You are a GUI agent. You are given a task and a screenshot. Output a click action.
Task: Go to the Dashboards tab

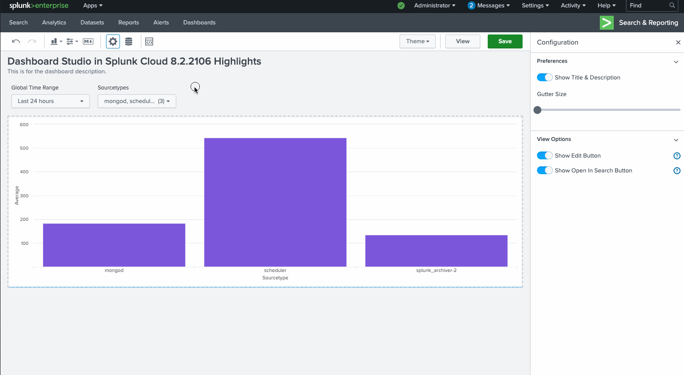click(199, 23)
